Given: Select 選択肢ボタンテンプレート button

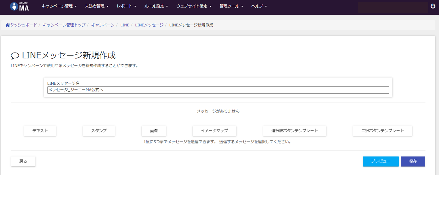Looking at the screenshot, I should tap(295, 131).
